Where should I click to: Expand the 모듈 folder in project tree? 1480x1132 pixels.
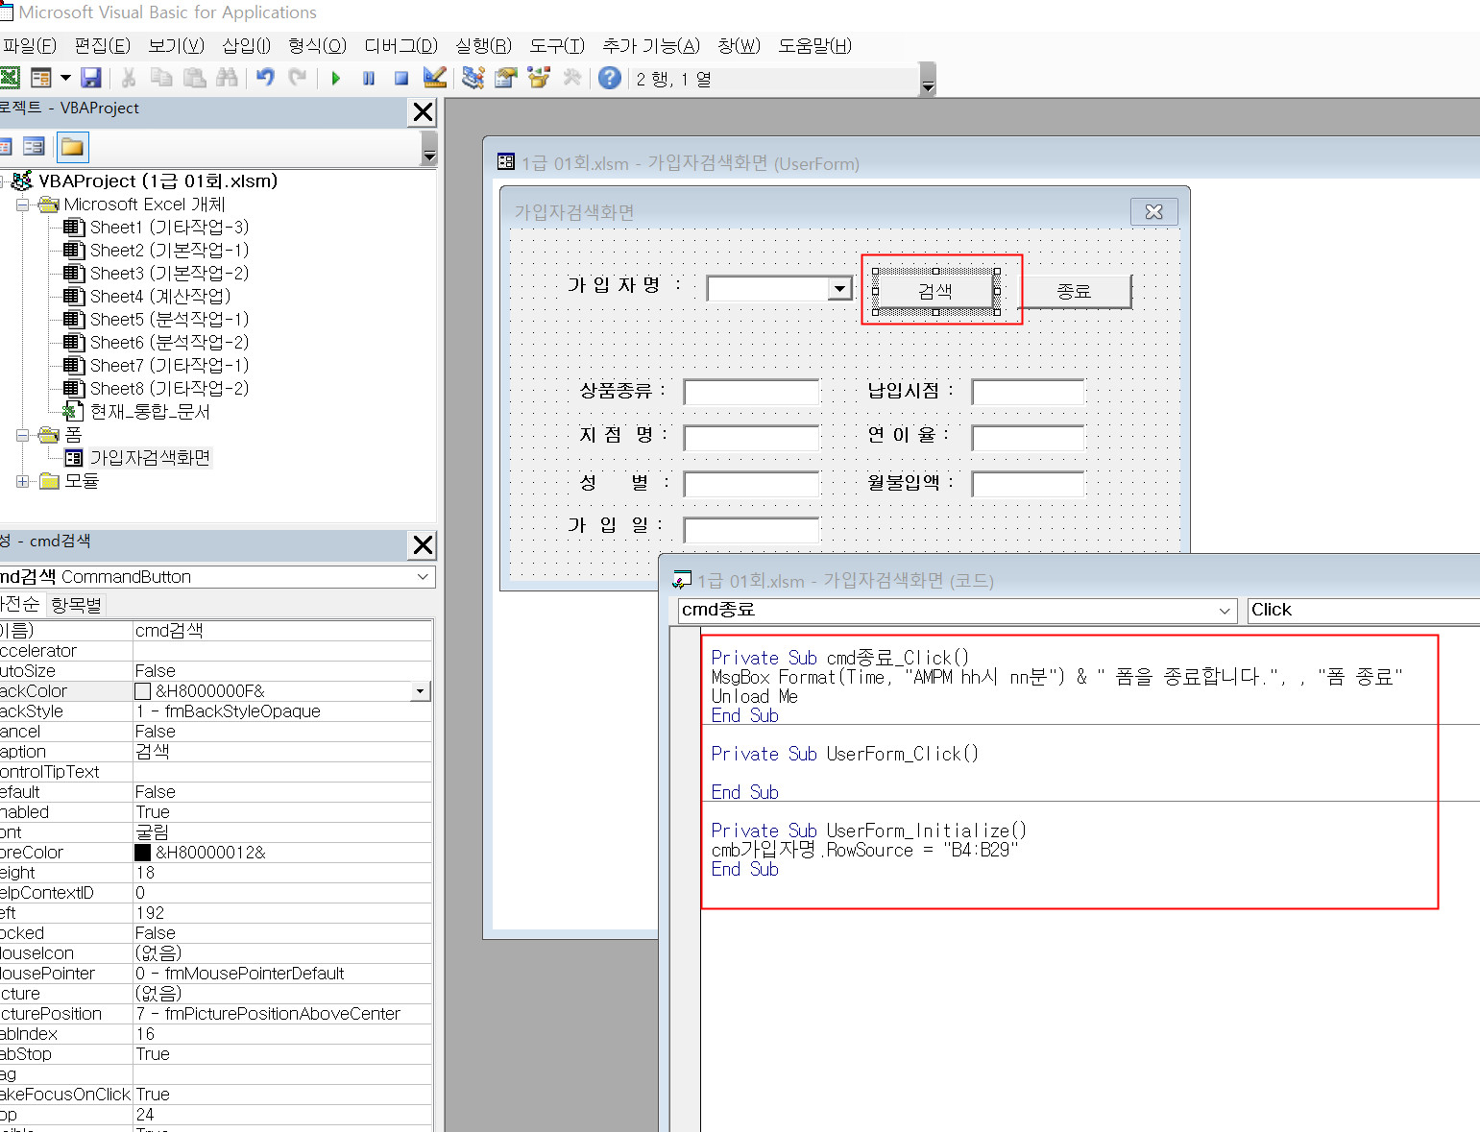23,481
